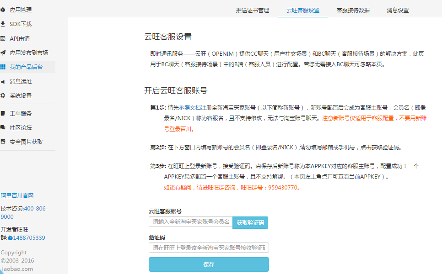Viewport: 442px width, 274px height.
Task: Click the 第3步 label
Action: [x=158, y=166]
